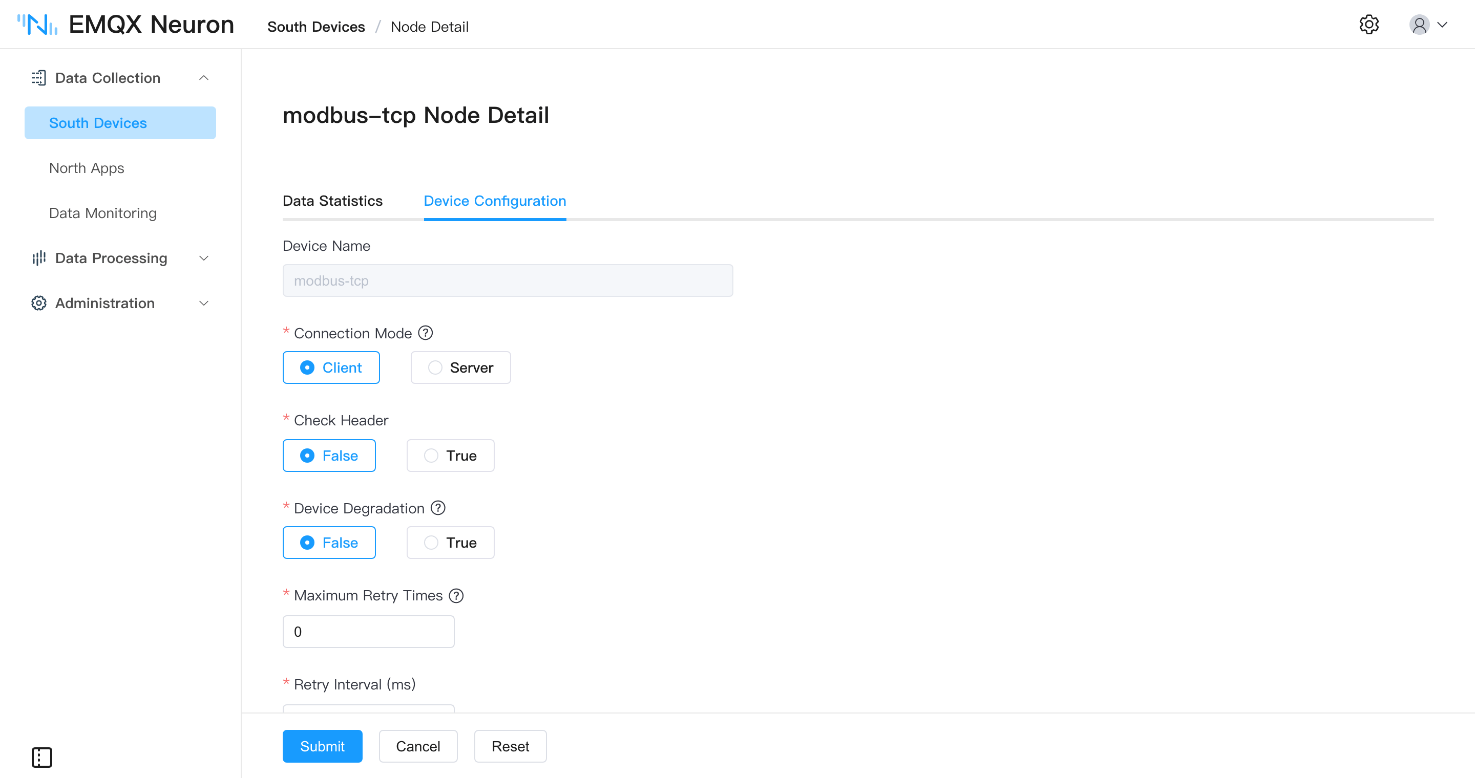Viewport: 1475px width, 778px height.
Task: Select Server connection mode
Action: 460,368
